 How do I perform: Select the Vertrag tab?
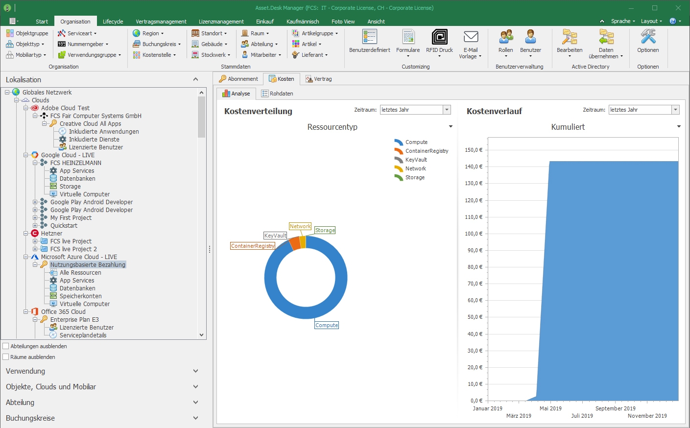(318, 79)
